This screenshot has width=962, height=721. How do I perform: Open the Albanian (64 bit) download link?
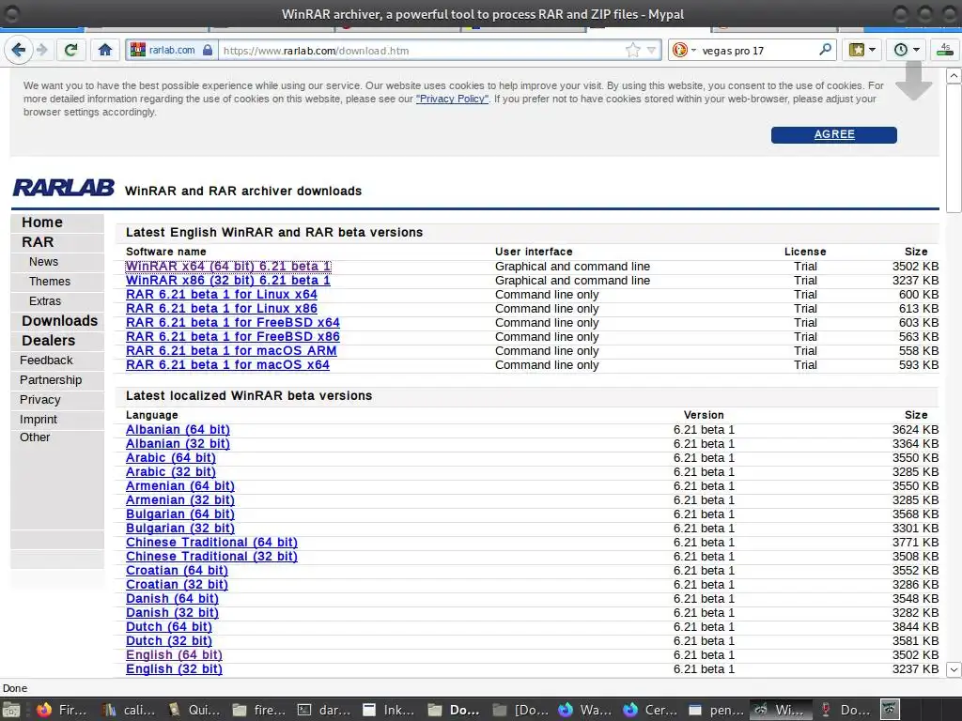178,430
